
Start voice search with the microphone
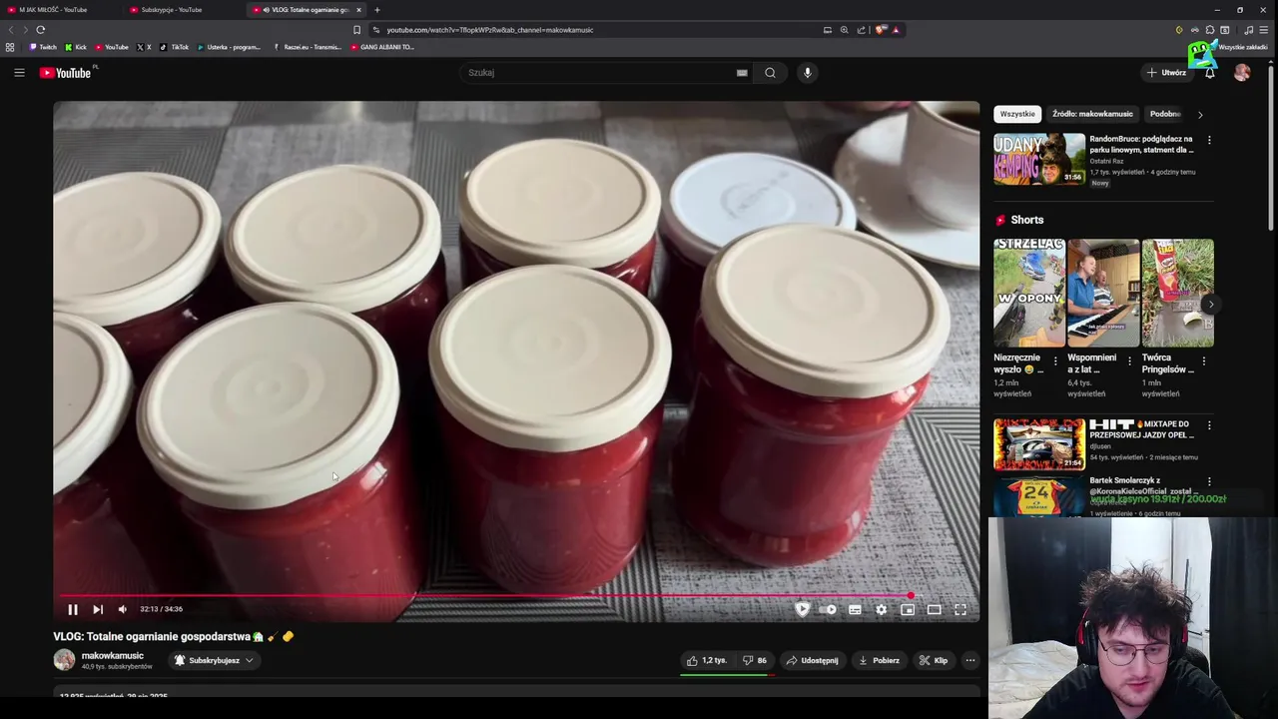pos(808,72)
